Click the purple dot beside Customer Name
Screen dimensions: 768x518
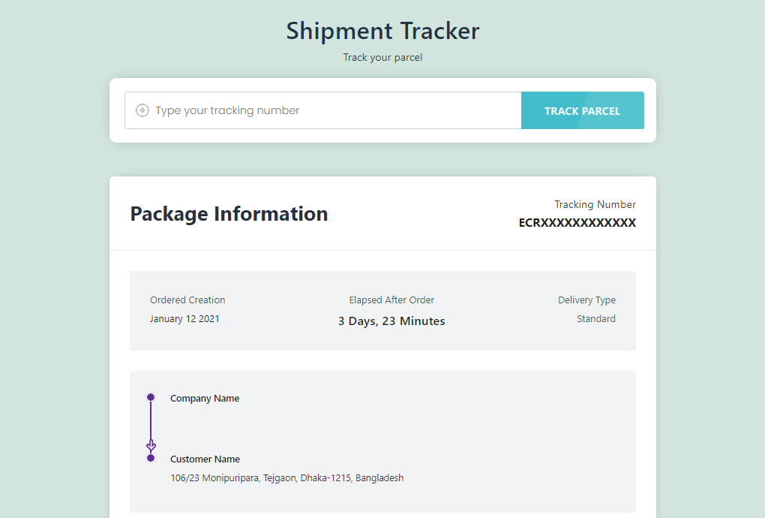coord(151,458)
